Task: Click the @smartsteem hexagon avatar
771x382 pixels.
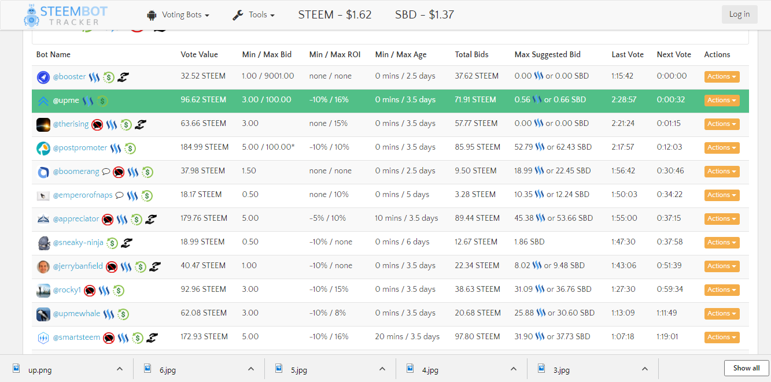Action: pyautogui.click(x=43, y=338)
